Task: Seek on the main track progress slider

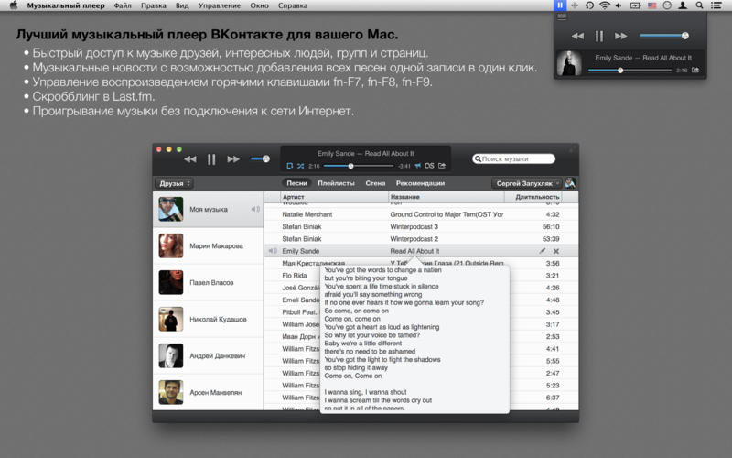Action: click(359, 166)
